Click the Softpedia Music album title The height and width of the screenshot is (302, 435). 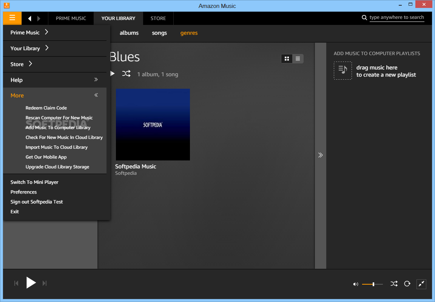[x=136, y=166]
